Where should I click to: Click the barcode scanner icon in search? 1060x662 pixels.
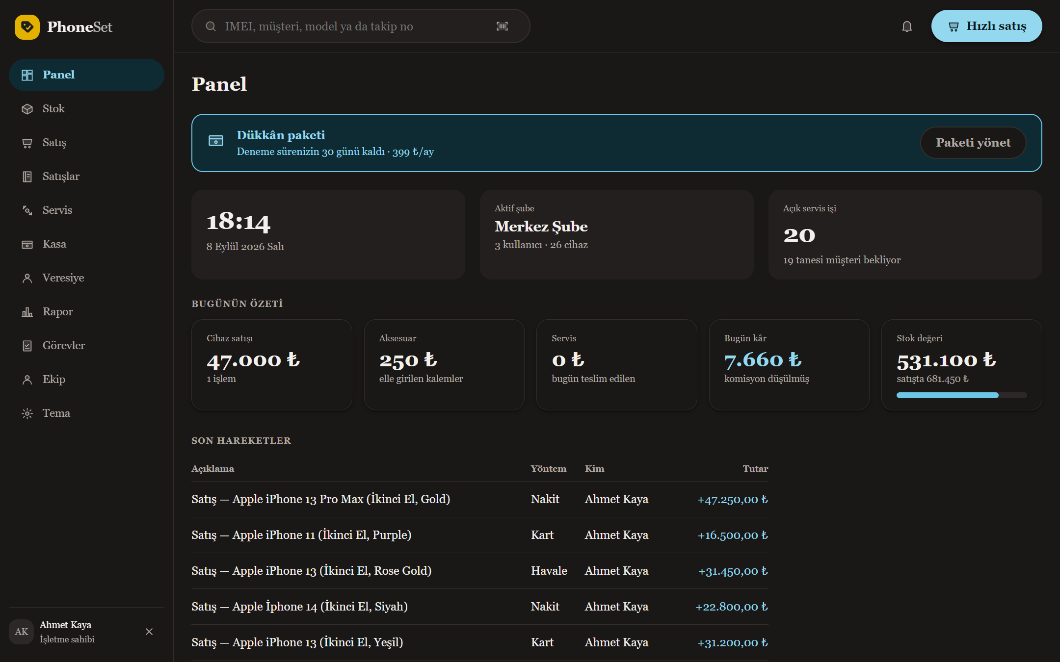click(502, 26)
